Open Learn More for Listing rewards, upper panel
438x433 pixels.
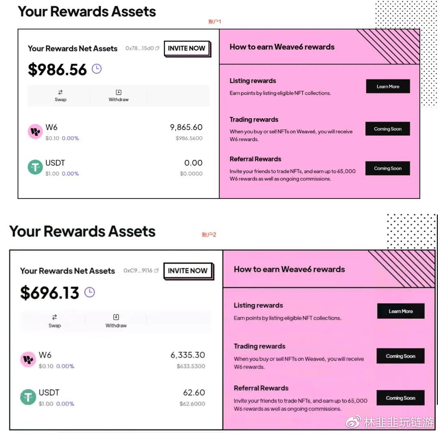pyautogui.click(x=388, y=87)
